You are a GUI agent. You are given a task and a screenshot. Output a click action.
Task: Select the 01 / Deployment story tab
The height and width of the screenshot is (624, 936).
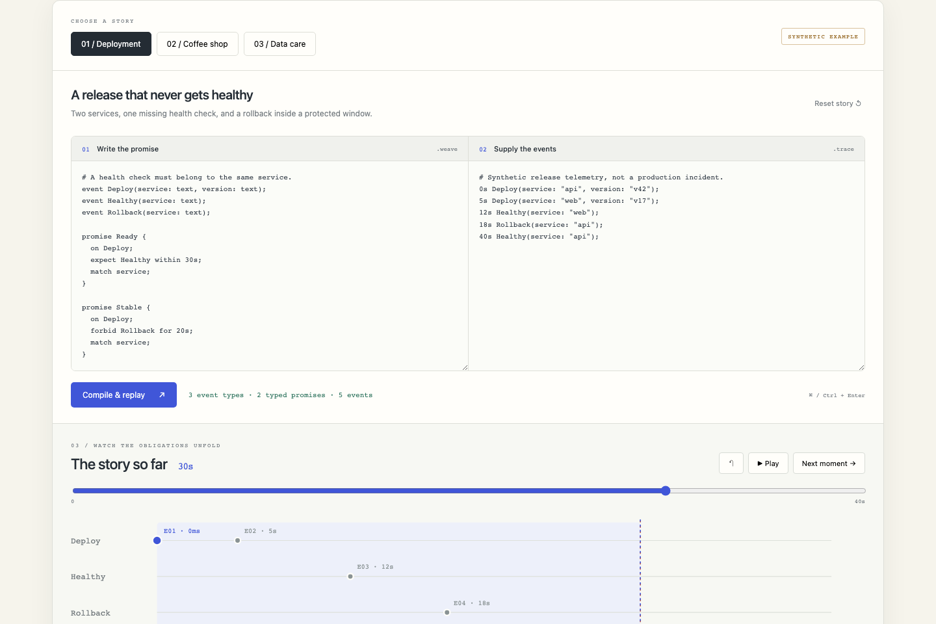pos(111,44)
